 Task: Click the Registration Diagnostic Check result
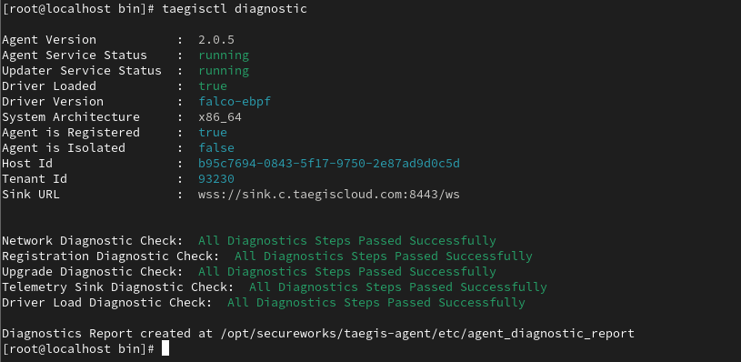pyautogui.click(x=384, y=256)
